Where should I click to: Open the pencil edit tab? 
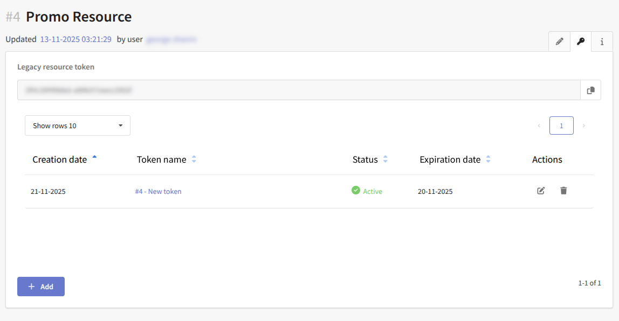[x=559, y=41]
